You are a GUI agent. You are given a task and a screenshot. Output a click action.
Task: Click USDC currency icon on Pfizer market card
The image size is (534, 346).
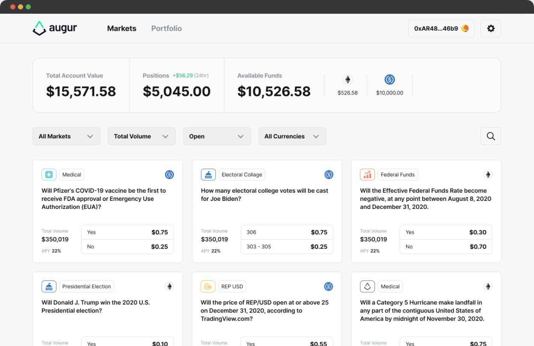[x=169, y=175]
